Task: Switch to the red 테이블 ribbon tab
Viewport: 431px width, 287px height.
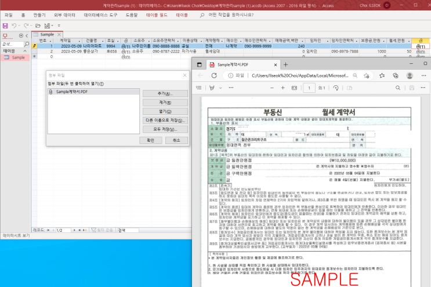Action: click(x=182, y=15)
